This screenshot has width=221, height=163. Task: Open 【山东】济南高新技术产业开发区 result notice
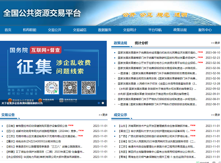(154, 126)
